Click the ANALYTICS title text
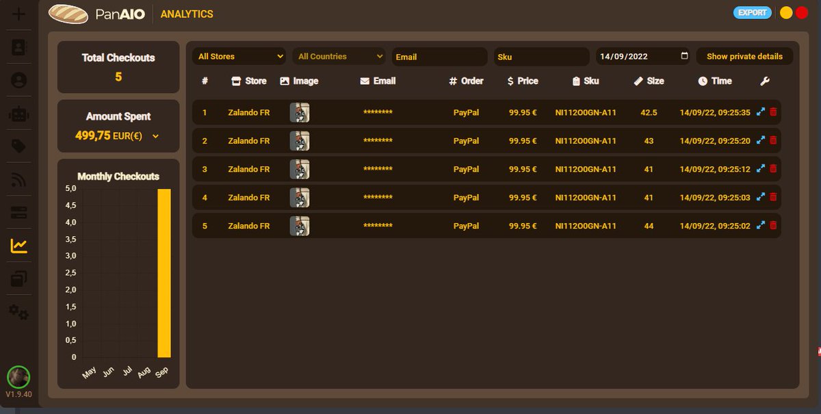821x414 pixels. (187, 14)
